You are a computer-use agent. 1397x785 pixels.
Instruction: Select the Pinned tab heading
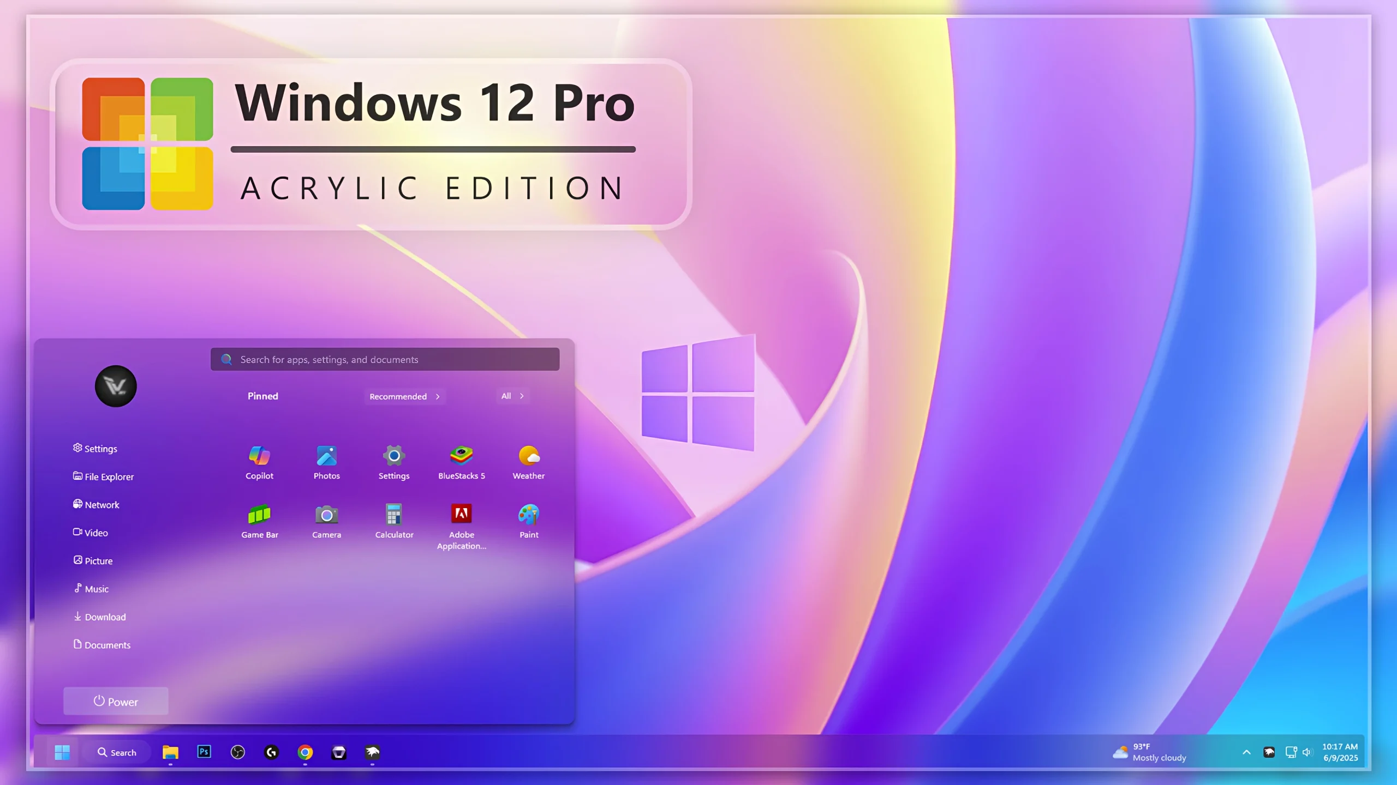click(263, 396)
